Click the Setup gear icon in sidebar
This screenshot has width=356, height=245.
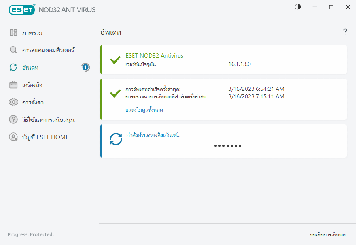(x=13, y=102)
